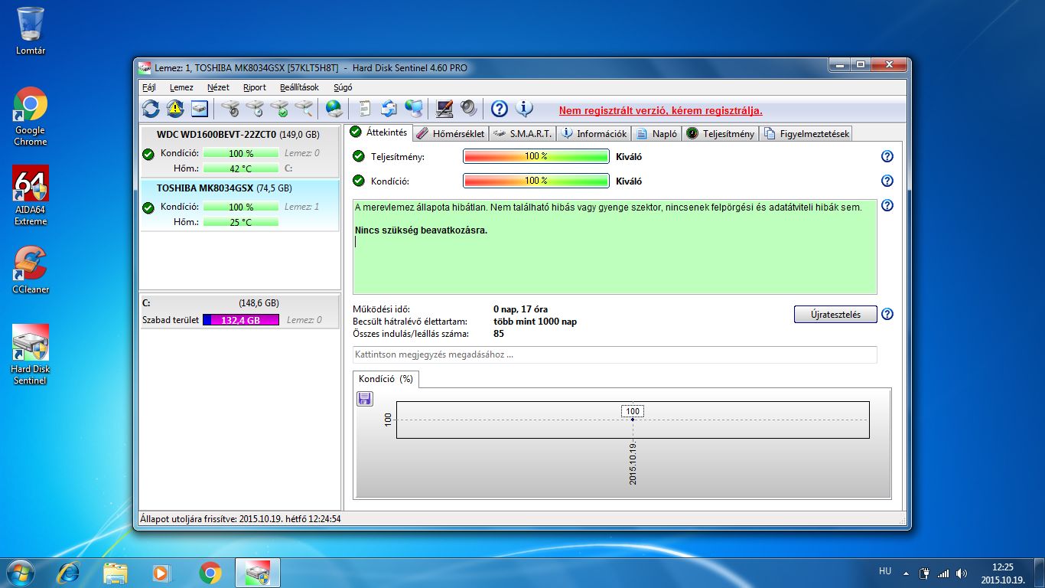The height and width of the screenshot is (588, 1045).
Task: Click the disk with green check icon
Action: [280, 109]
